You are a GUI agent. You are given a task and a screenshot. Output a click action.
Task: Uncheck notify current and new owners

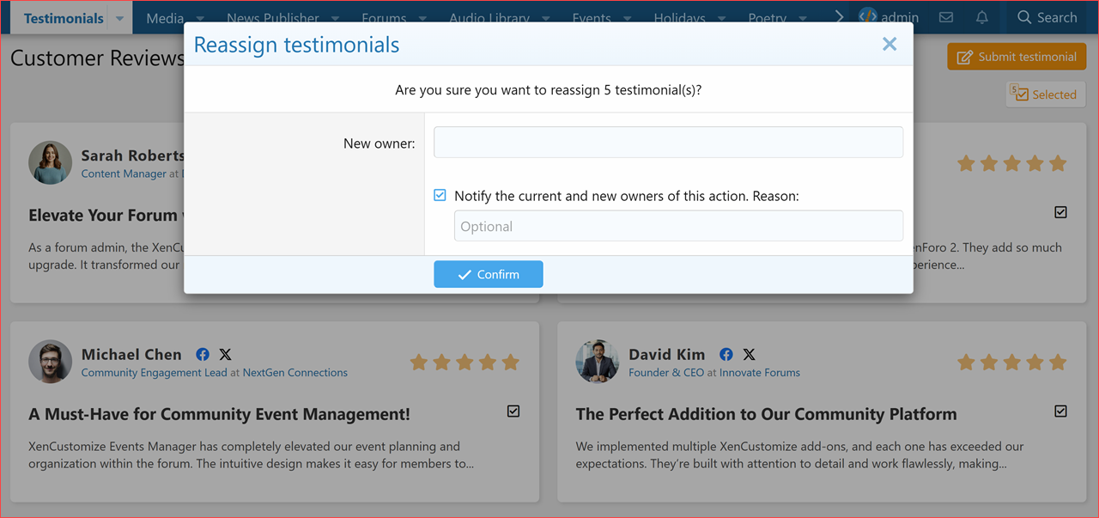pos(440,195)
